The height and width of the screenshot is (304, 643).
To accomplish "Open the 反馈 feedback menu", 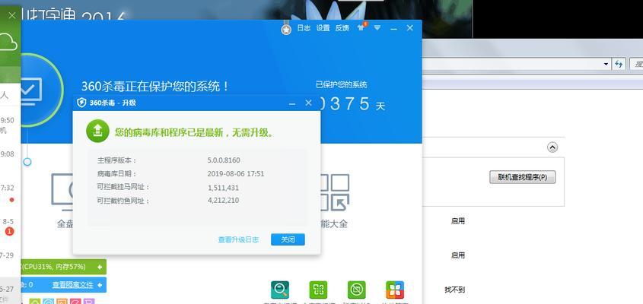I will 342,28.
